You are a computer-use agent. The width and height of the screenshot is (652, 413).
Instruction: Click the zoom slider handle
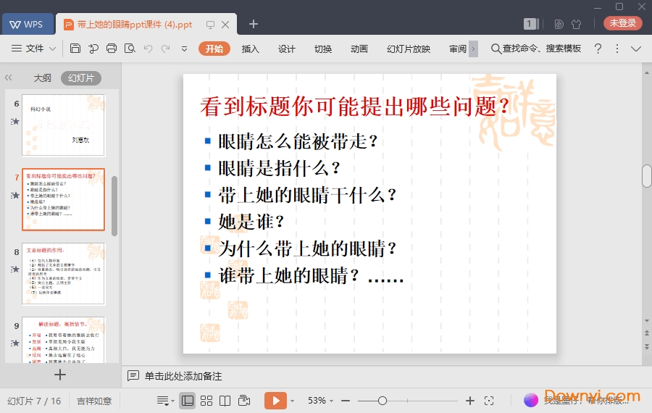(383, 401)
